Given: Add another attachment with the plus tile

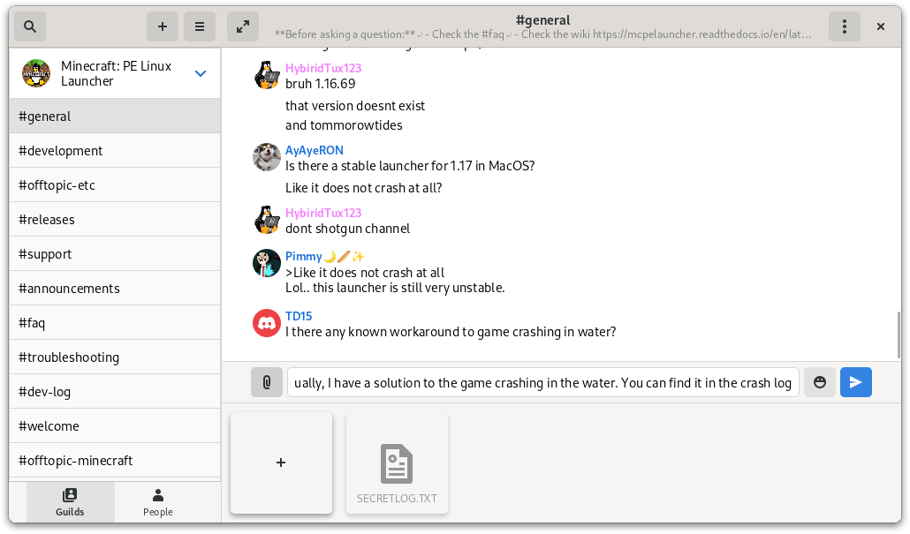Looking at the screenshot, I should click(281, 463).
